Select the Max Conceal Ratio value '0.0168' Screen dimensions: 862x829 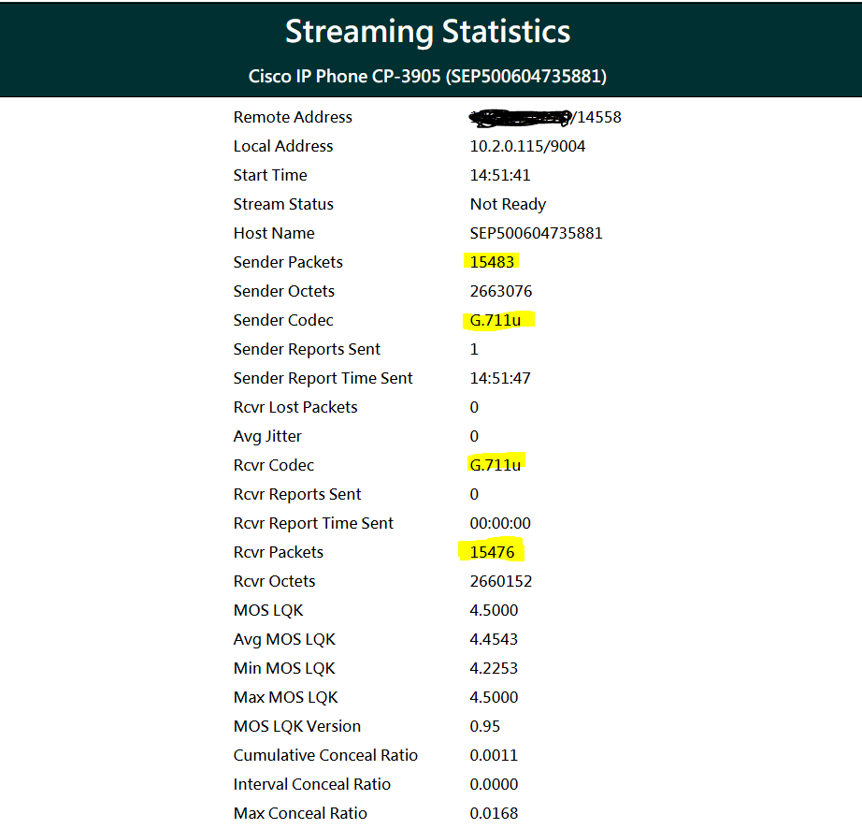(x=494, y=814)
